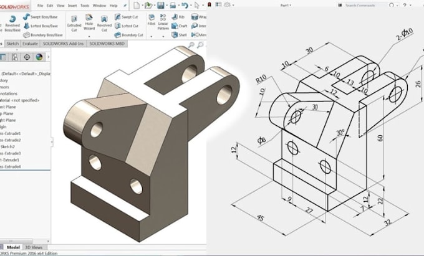This screenshot has height=256, width=424.
Task: Click the Print icon
Action: click(x=173, y=5)
